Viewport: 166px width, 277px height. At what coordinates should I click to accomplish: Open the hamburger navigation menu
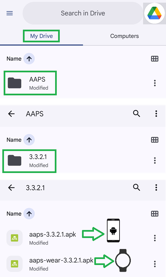(x=10, y=13)
